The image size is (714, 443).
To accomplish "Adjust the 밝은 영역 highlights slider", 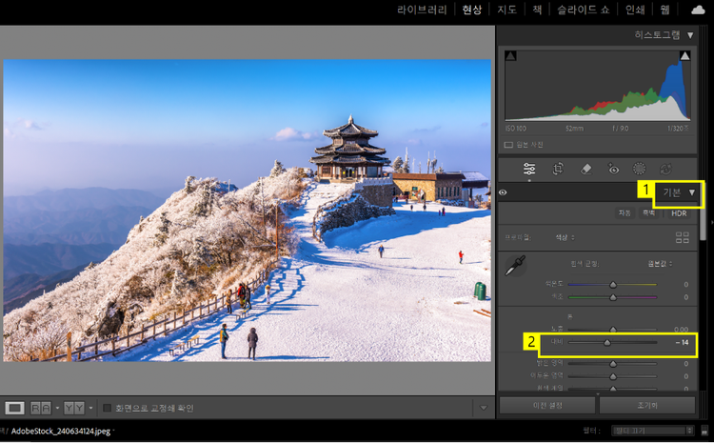I will click(612, 364).
